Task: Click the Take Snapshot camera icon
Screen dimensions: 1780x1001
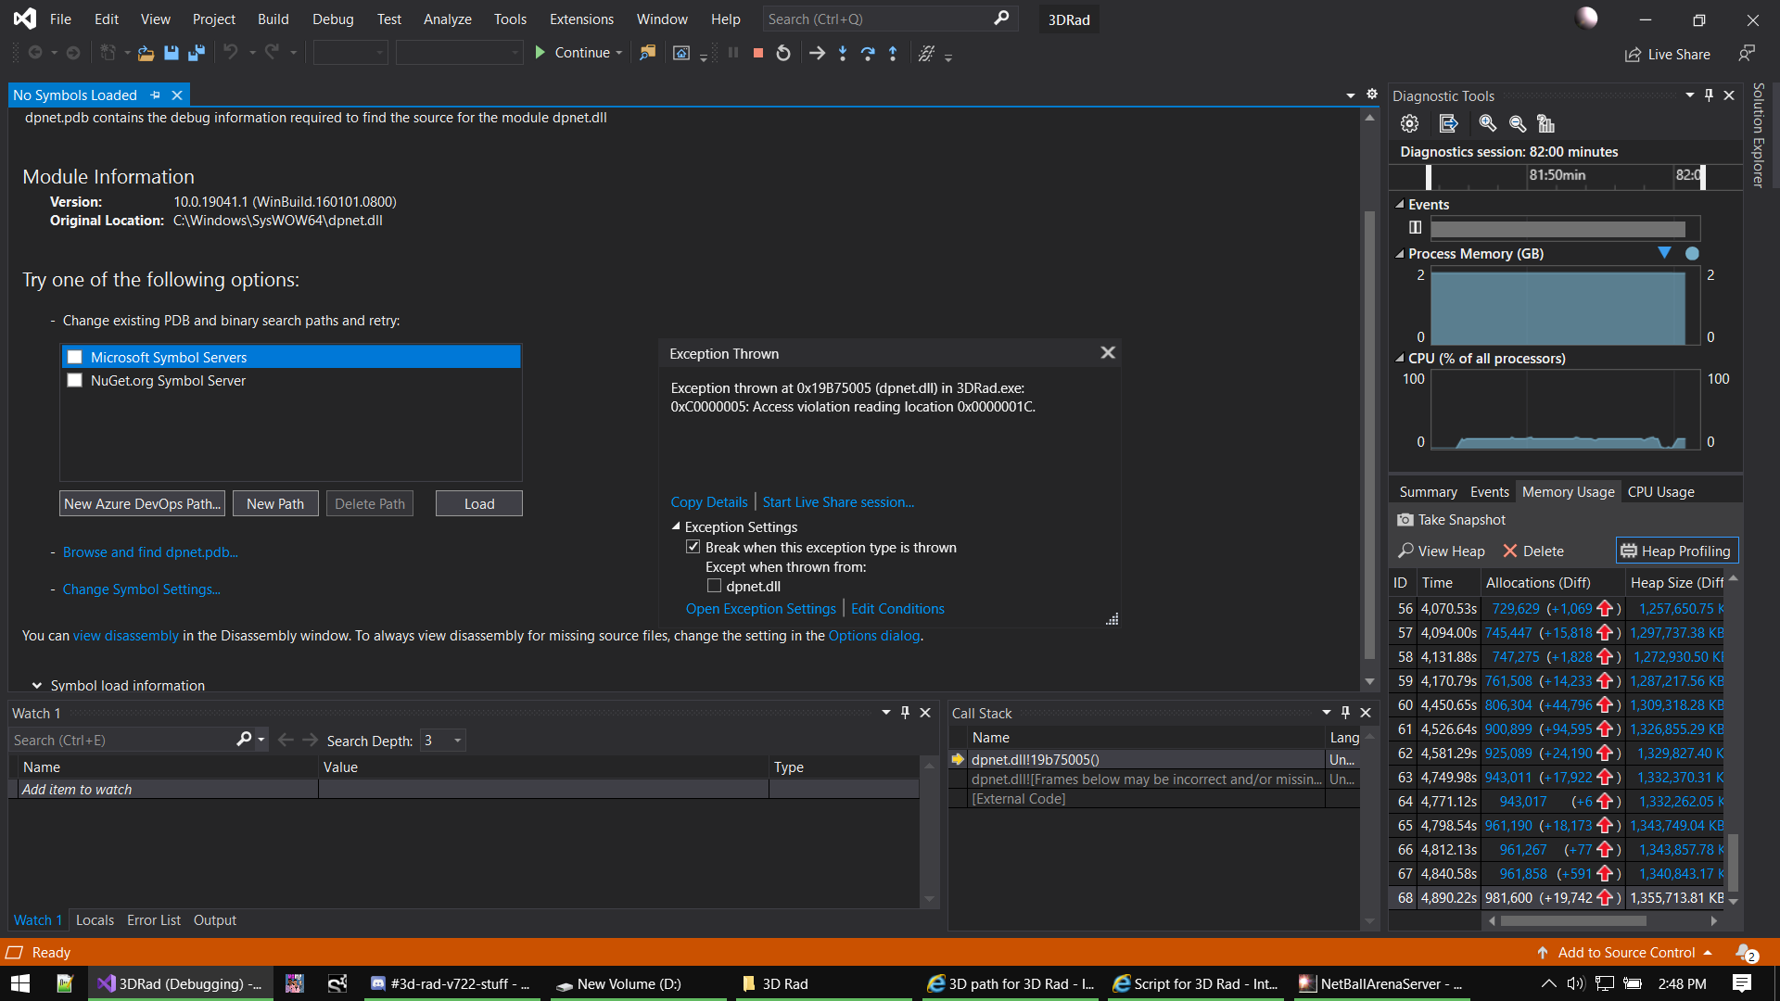Action: [1405, 520]
